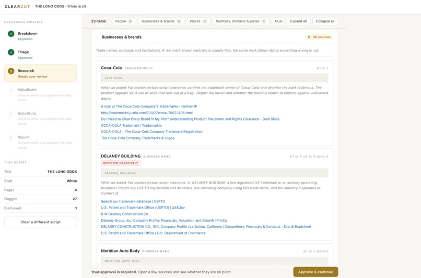
Task: Open R W Delaney Construction Co link
Action: [124, 214]
